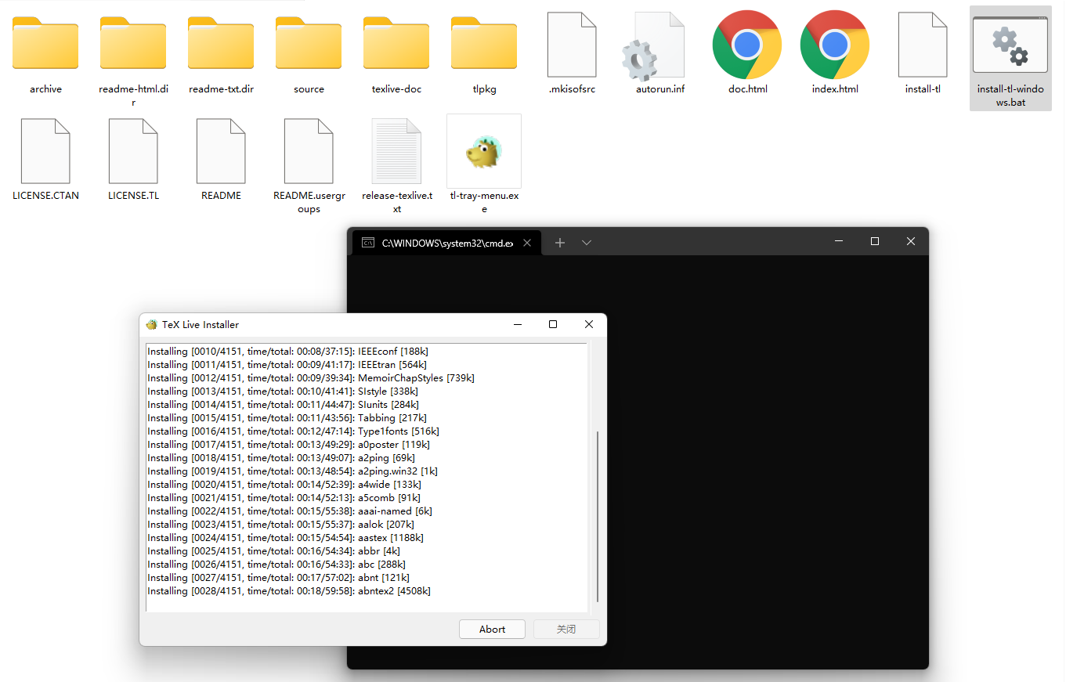This screenshot has height=682, width=1066.
Task: Click log line for abc [288k]
Action: pos(276,564)
